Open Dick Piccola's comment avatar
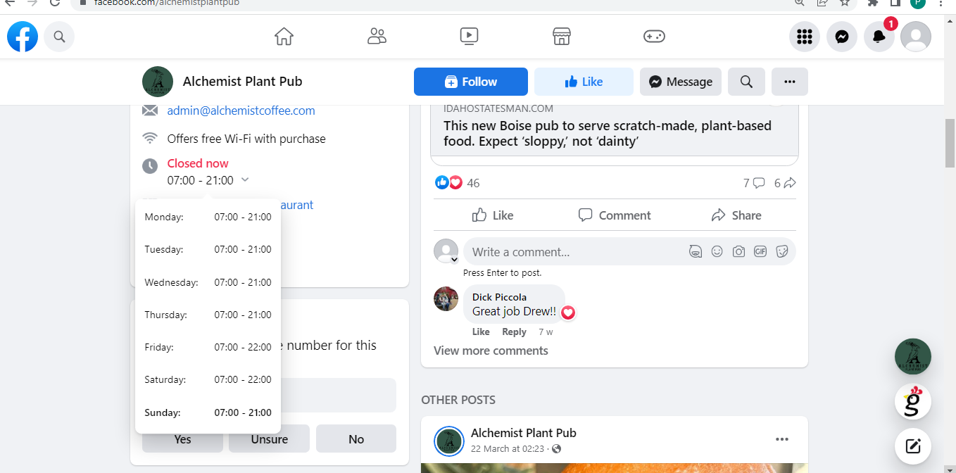Image resolution: width=956 pixels, height=473 pixels. point(446,298)
